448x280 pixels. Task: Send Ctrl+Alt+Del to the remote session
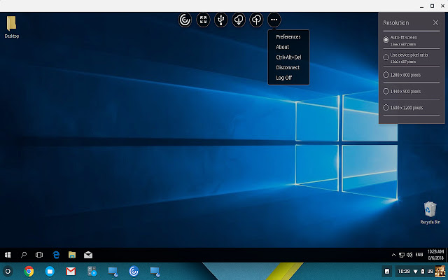[288, 57]
